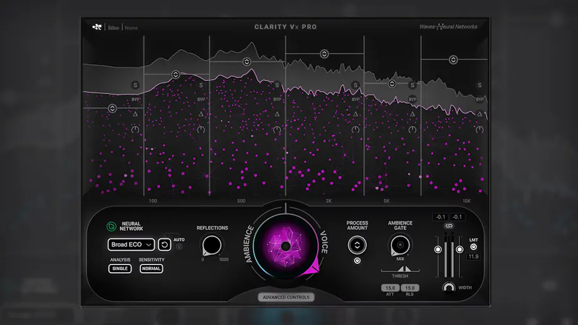The image size is (578, 325).
Task: Click the Process Amount up-down stepper
Action: tap(357, 245)
